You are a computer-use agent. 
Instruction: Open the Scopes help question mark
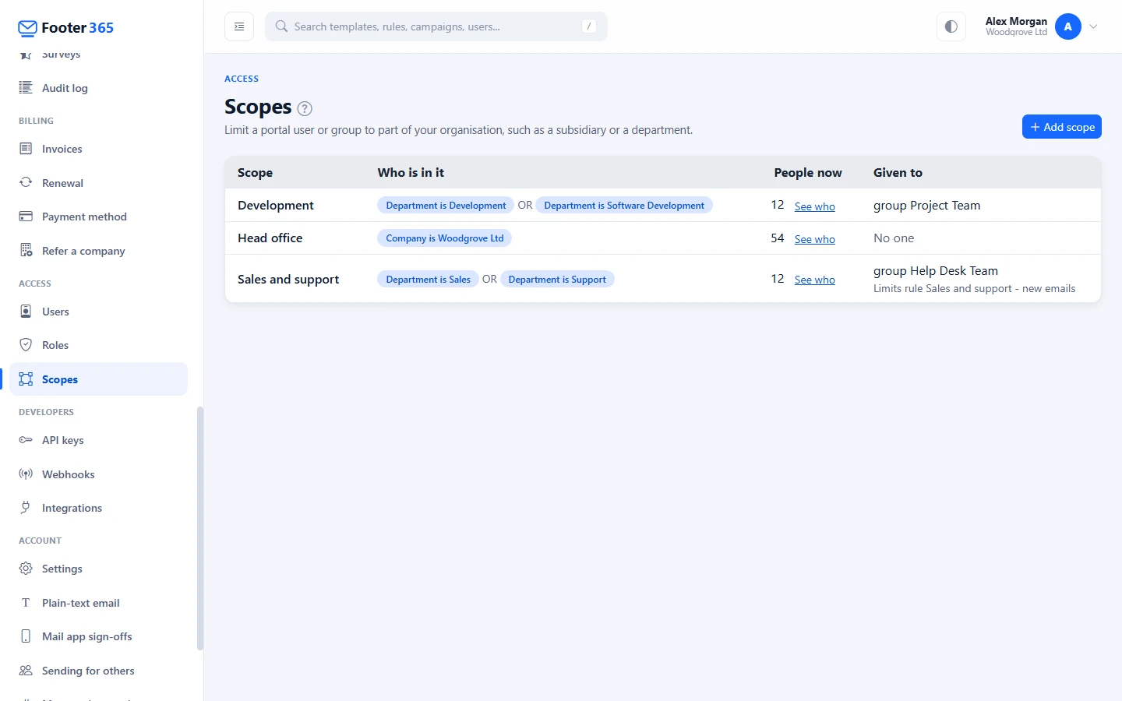click(x=305, y=108)
